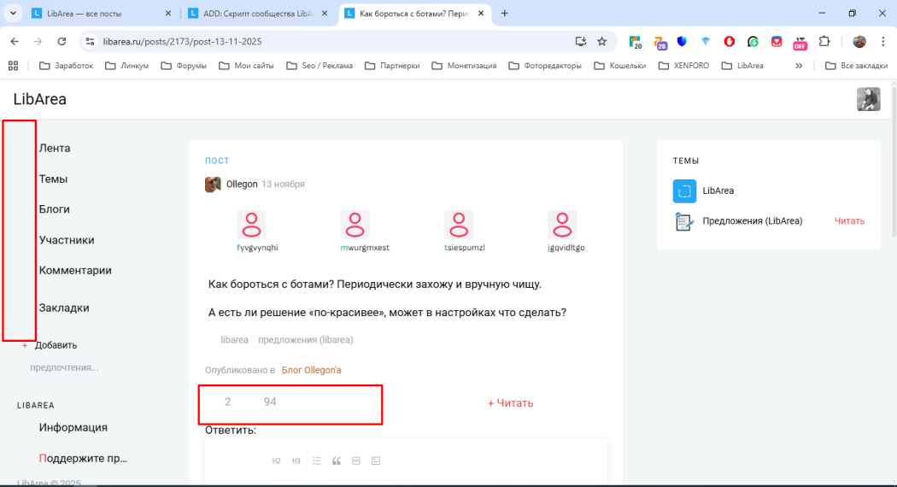Image resolution: width=897 pixels, height=487 pixels.
Task: Open Линкум bookmarks folder
Action: [x=127, y=66]
